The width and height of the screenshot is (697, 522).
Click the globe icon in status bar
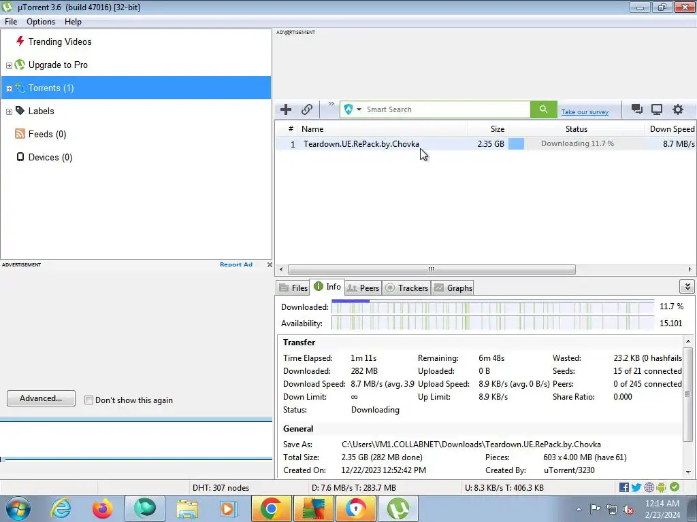pos(649,487)
